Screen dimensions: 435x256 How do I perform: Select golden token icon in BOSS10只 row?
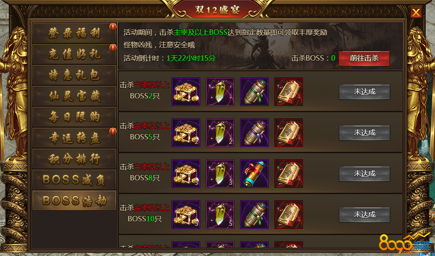pos(289,215)
